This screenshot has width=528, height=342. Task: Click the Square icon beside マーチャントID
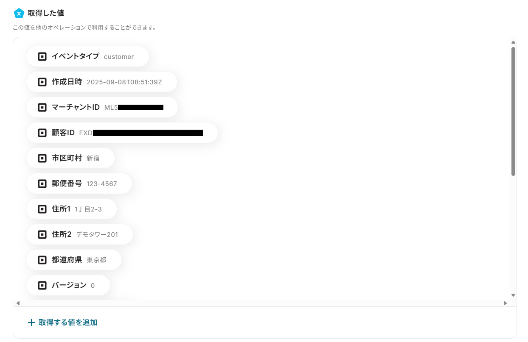42,107
